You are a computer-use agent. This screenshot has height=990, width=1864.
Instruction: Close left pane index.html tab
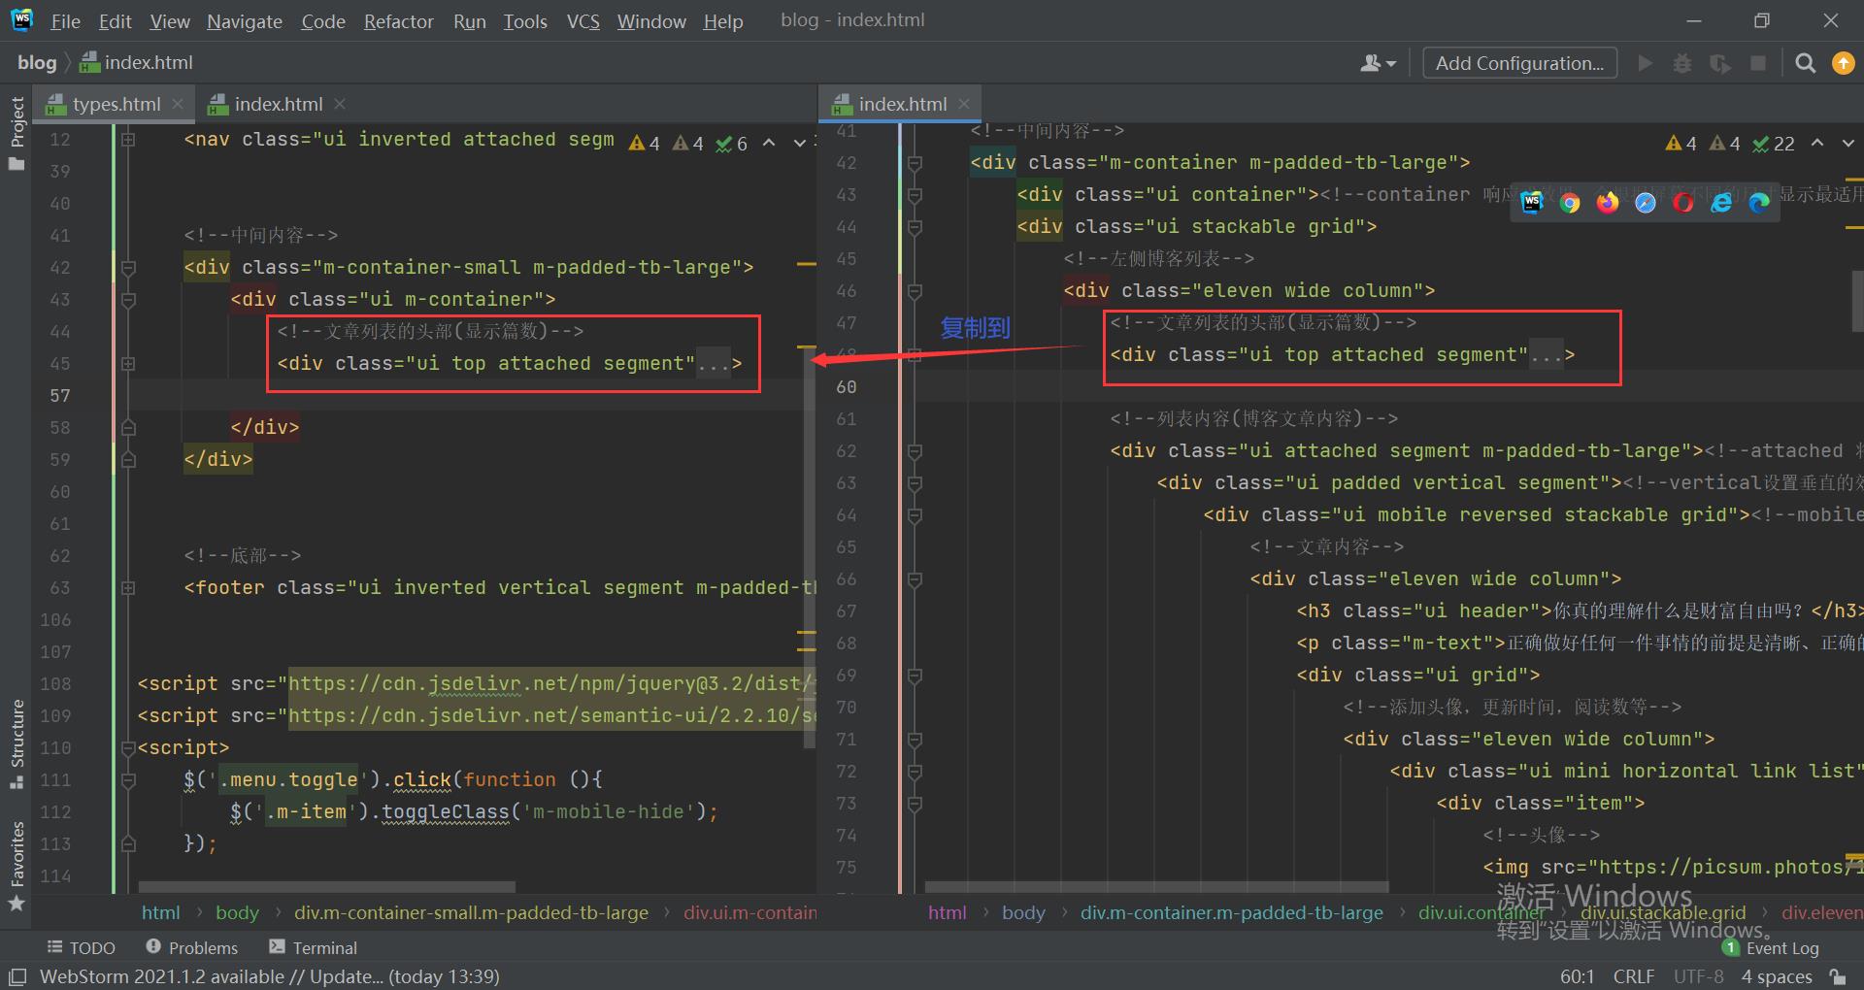[340, 104]
